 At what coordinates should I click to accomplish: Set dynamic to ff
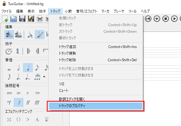tap(28, 102)
